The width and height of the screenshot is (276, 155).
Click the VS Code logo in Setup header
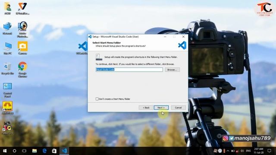coord(182,45)
